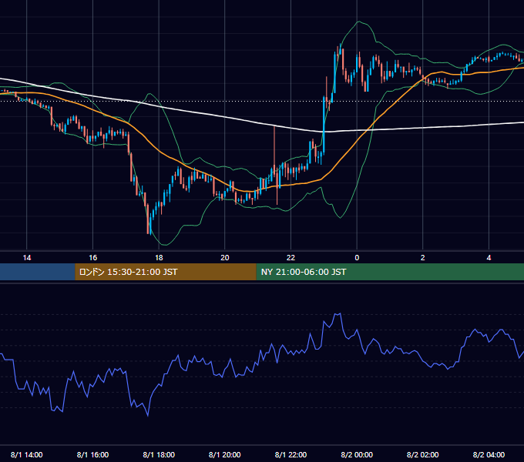
Task: Click the '0' hour label on price chart axis
Action: [x=357, y=257]
